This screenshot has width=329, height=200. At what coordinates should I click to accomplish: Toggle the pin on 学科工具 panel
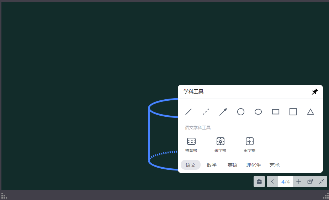[314, 92]
